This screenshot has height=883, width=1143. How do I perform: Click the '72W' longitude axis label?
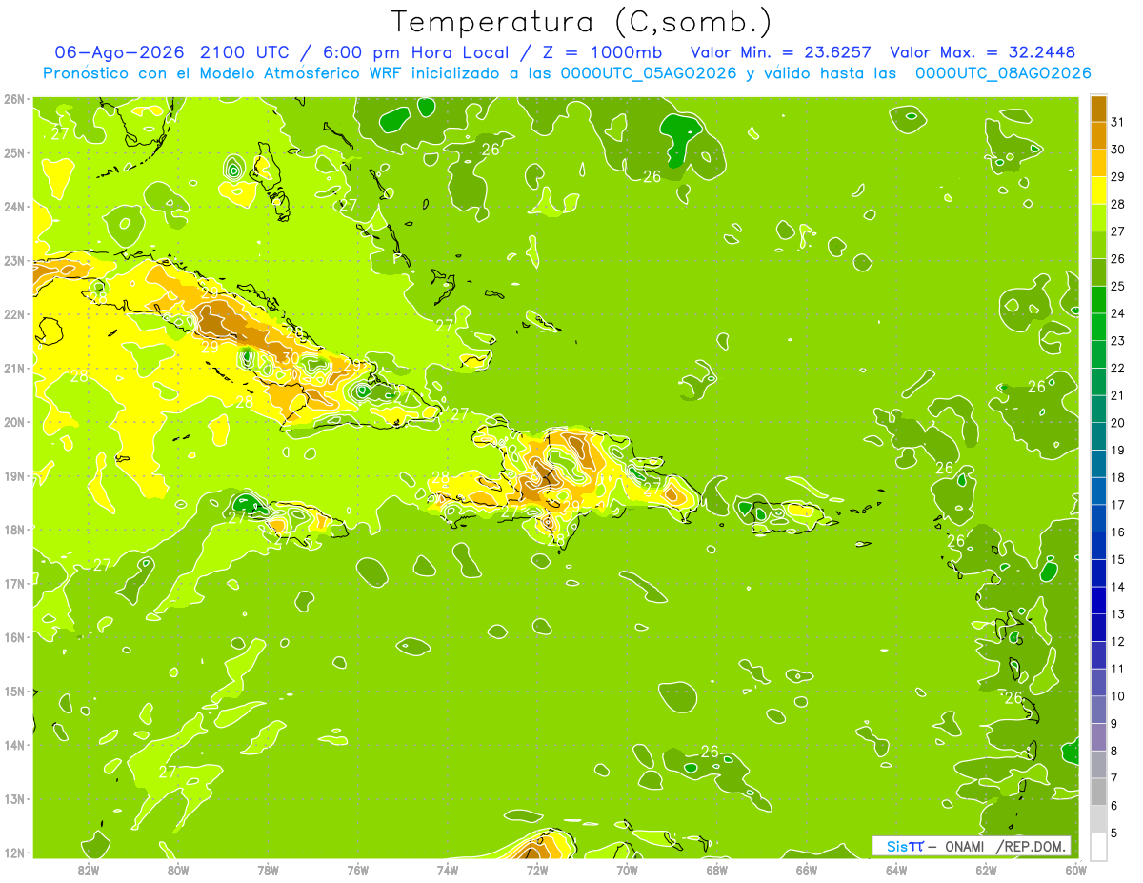(x=537, y=870)
